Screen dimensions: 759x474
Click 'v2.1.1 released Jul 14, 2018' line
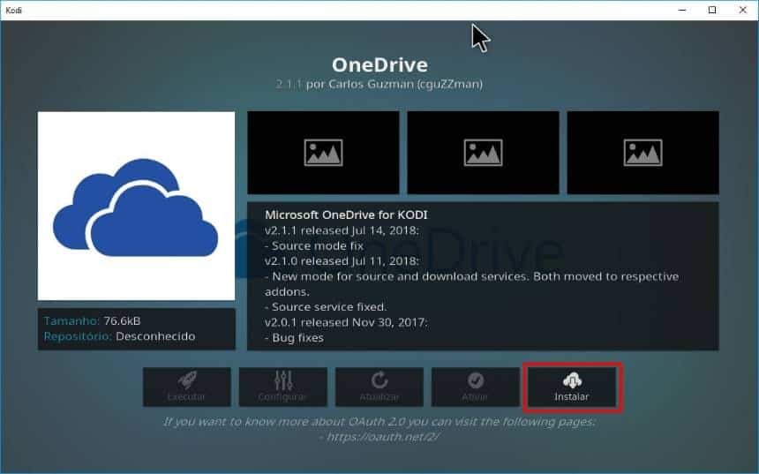(x=342, y=230)
